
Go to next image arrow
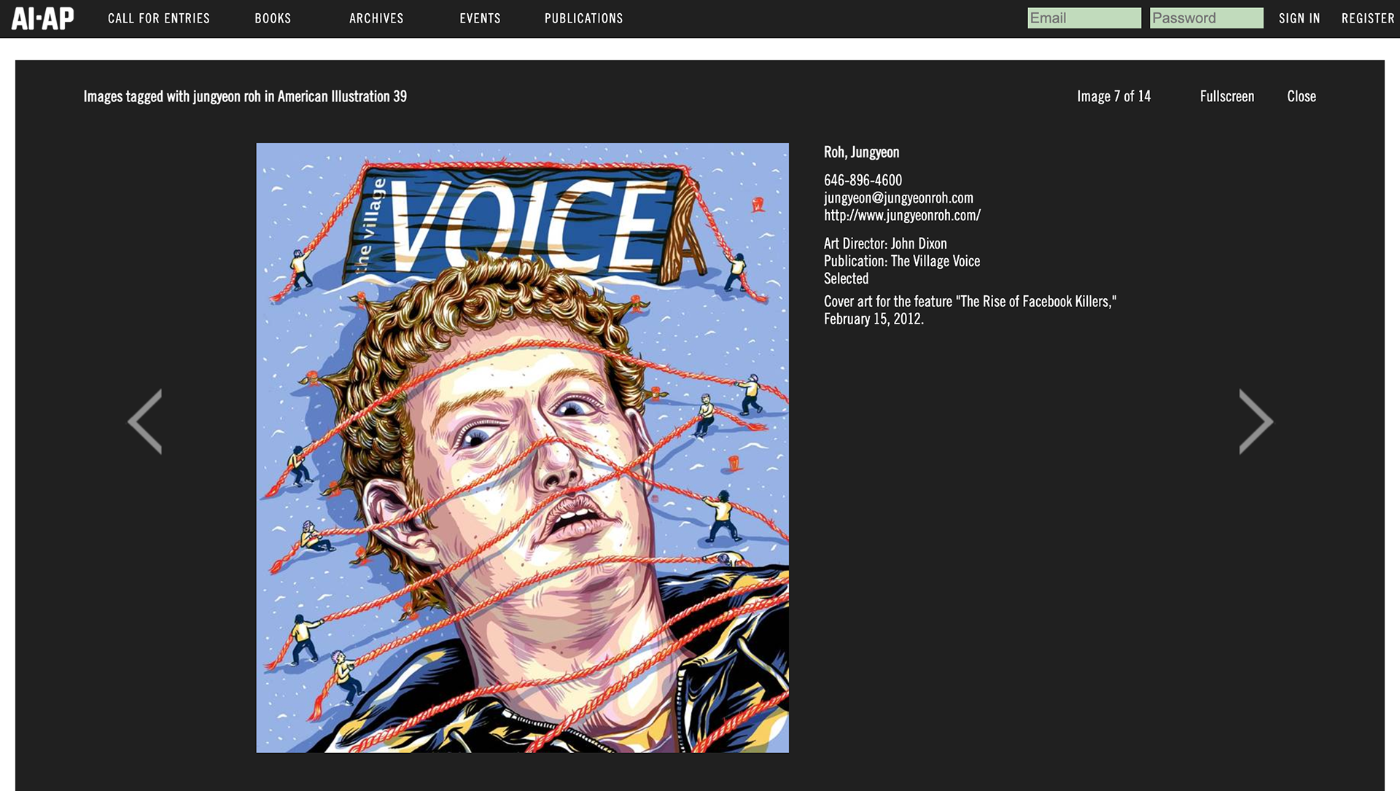tap(1256, 421)
